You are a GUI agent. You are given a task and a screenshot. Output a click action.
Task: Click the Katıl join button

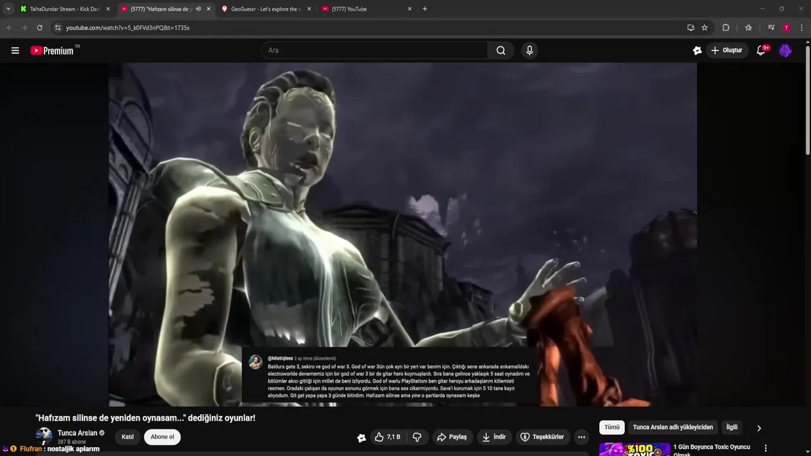128,437
